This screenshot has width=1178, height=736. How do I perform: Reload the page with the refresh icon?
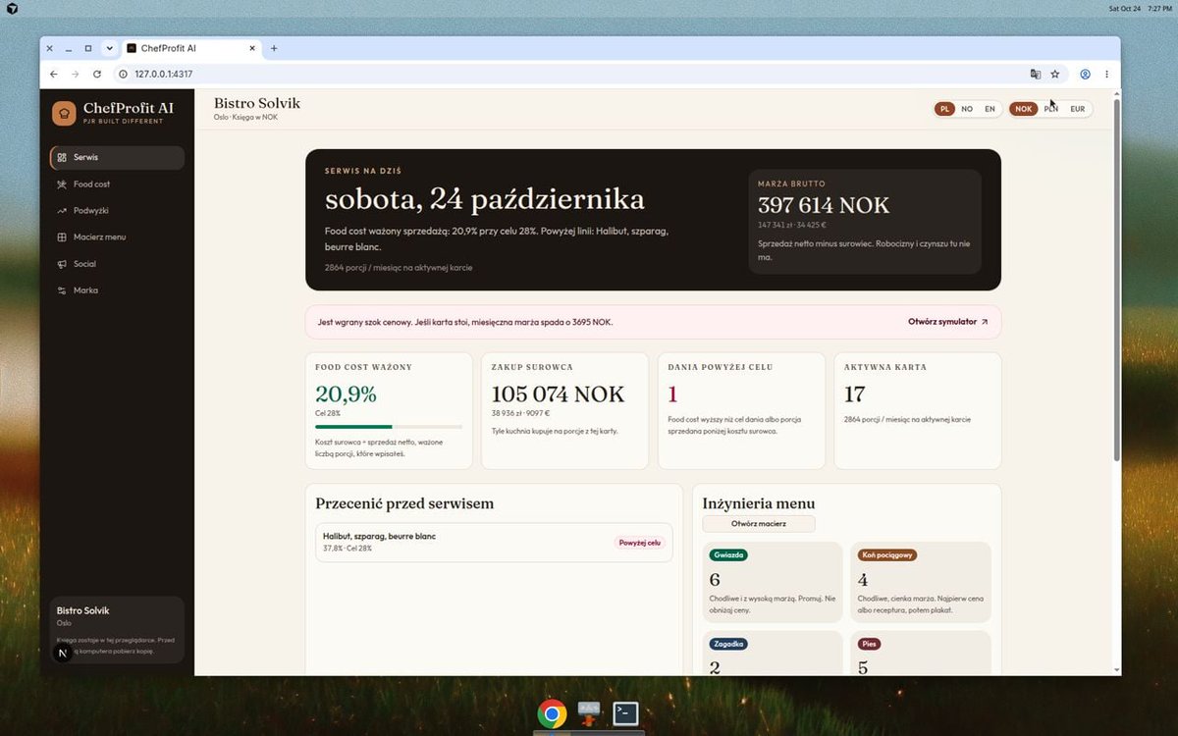click(x=97, y=74)
